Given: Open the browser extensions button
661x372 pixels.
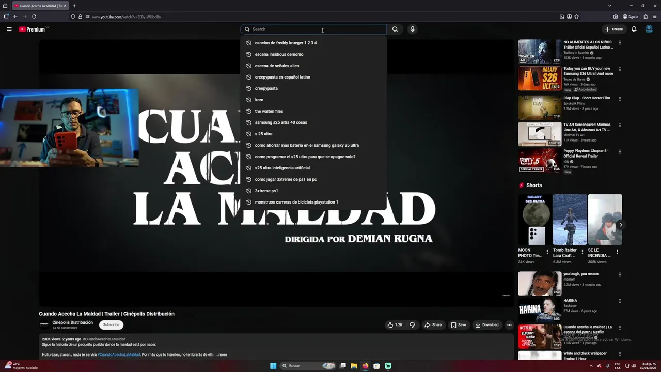Looking at the screenshot, I should (646, 17).
